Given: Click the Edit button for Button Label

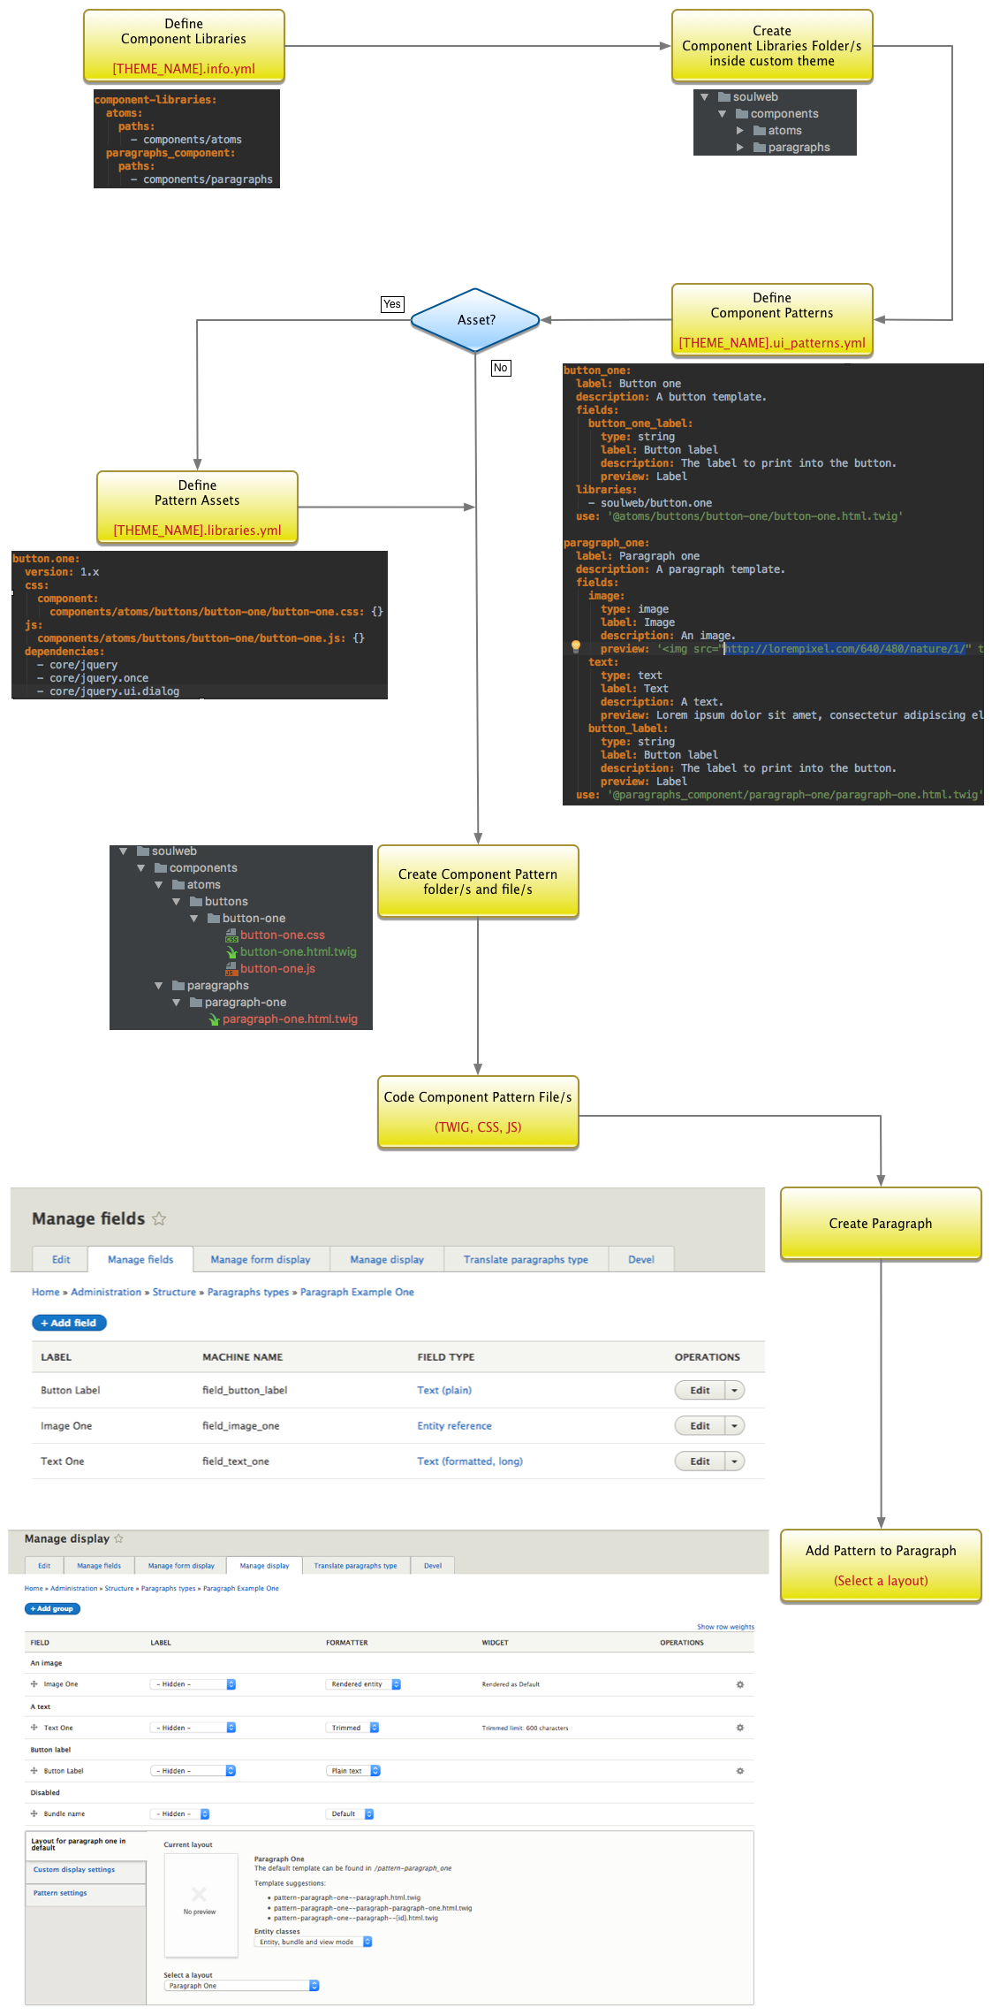Looking at the screenshot, I should click(x=700, y=1390).
